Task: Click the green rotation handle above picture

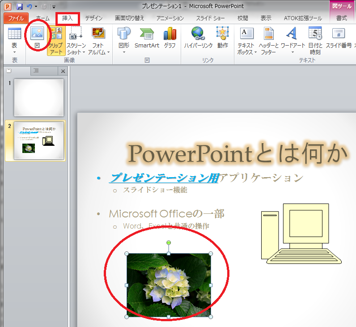Action: click(169, 243)
